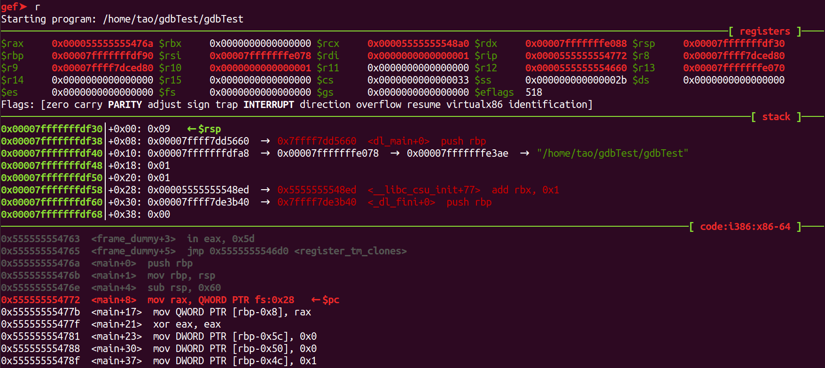The height and width of the screenshot is (368, 825).
Task: Select the 'xor eax, eax' instruction
Action: point(187,324)
